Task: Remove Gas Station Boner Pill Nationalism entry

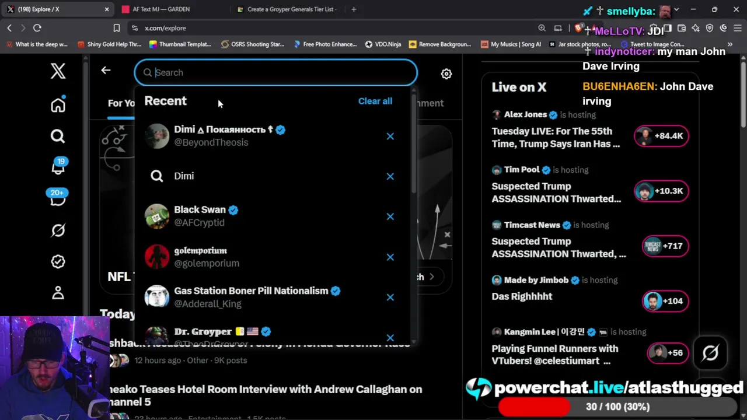Action: click(x=390, y=297)
